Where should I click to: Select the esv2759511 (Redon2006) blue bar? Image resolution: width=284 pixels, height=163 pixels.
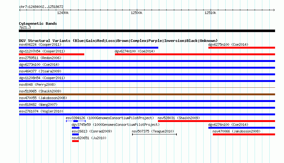[147, 61]
